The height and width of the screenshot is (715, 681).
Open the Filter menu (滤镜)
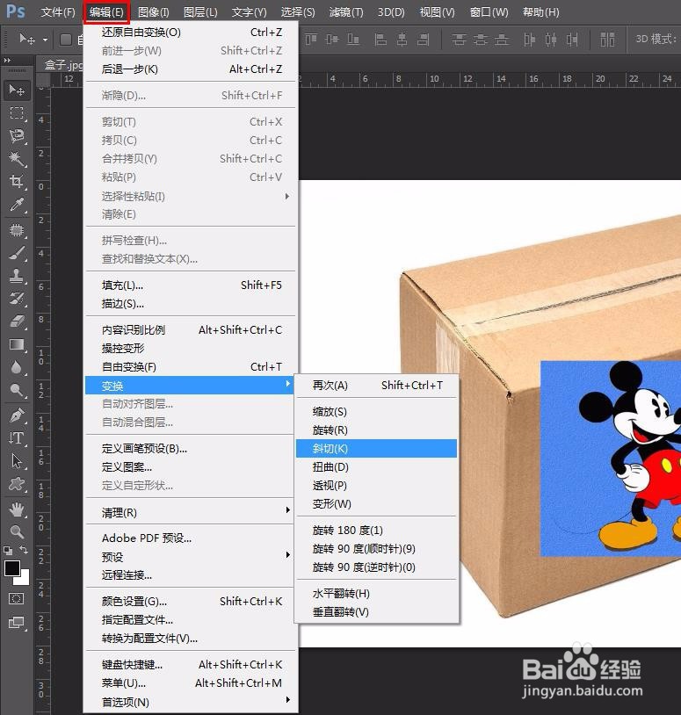pyautogui.click(x=346, y=12)
